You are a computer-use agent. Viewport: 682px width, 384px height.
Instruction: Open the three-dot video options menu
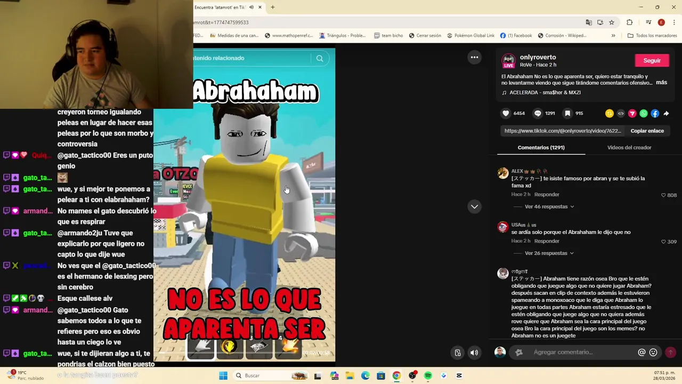click(474, 57)
